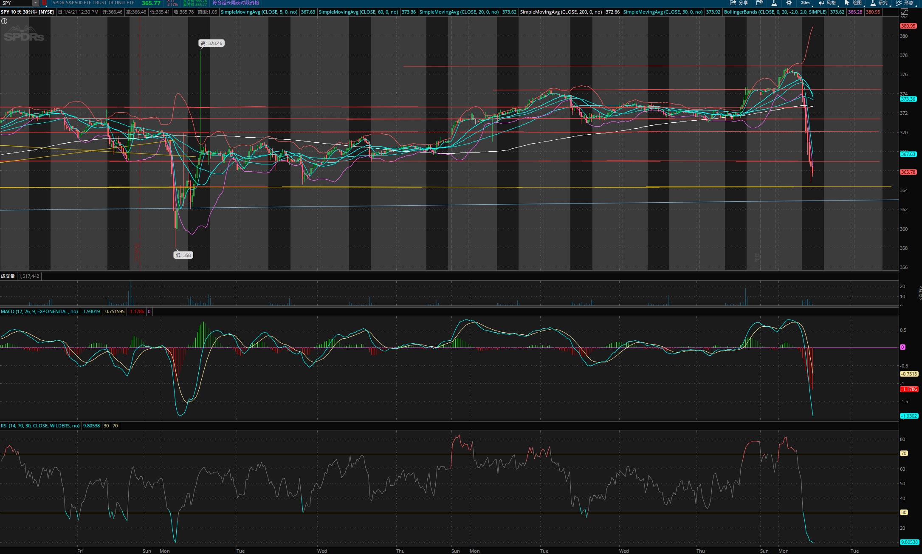Viewport: 922px width, 554px height.
Task: Click the Bollinger lower band value 366.28
Action: tap(855, 12)
